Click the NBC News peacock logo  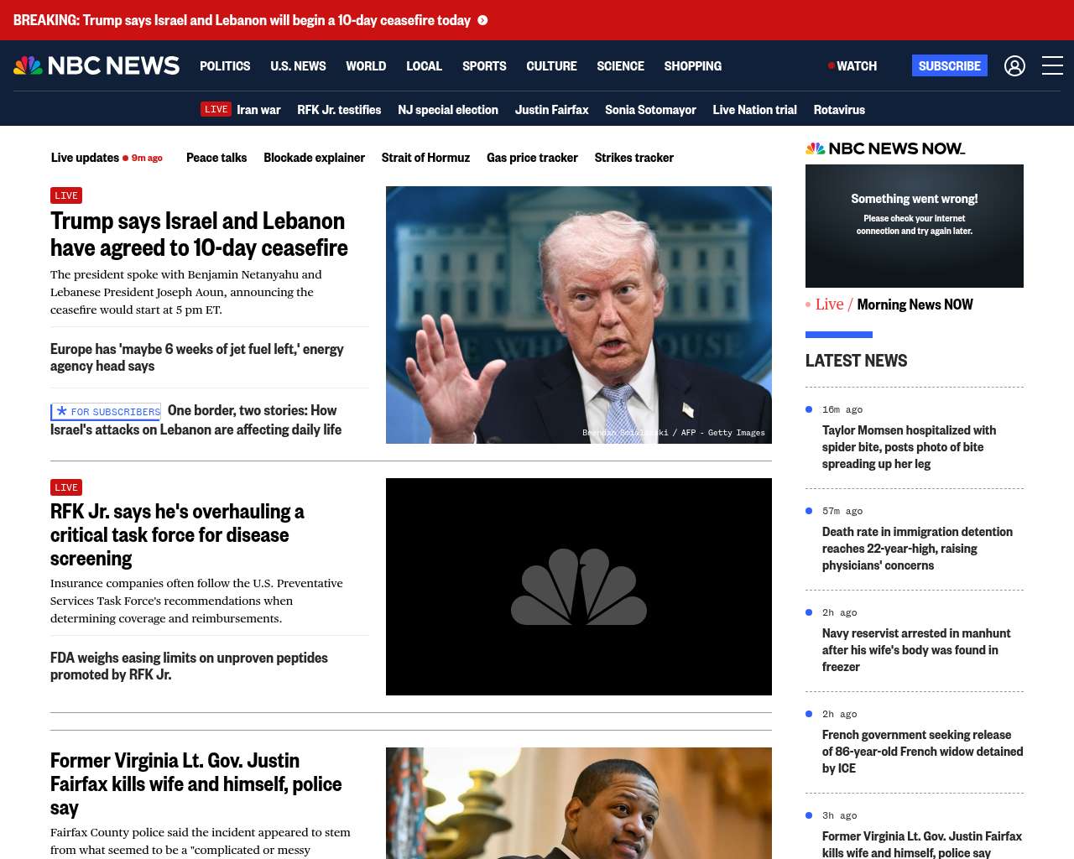click(x=96, y=65)
